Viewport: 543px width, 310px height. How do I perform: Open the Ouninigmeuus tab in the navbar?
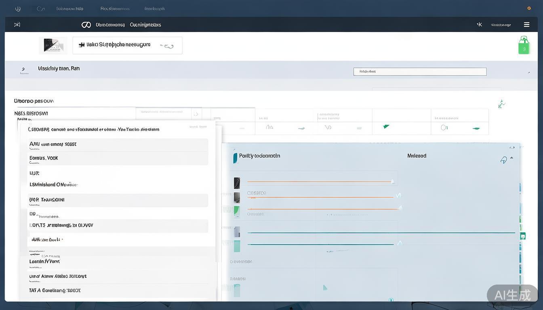coord(145,25)
